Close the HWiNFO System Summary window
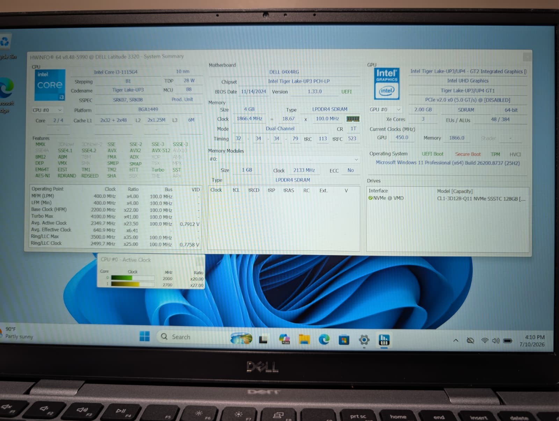Image resolution: width=559 pixels, height=421 pixels. (x=527, y=57)
